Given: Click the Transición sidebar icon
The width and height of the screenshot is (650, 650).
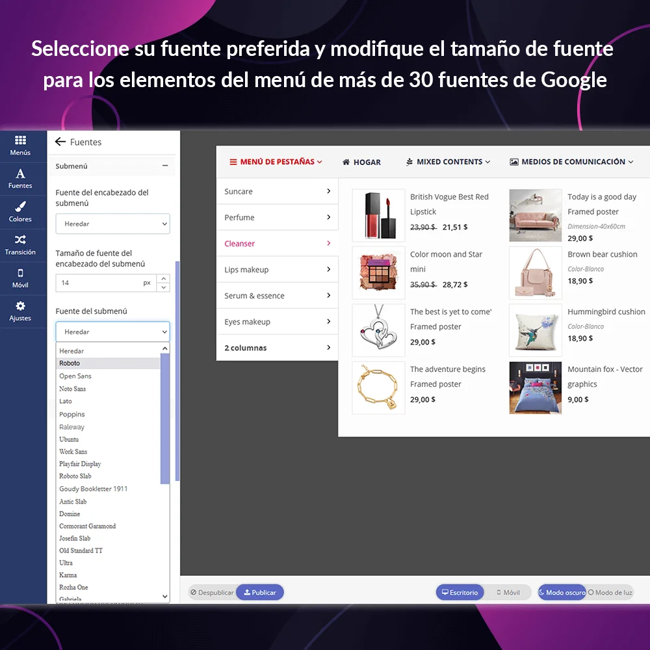Looking at the screenshot, I should [x=21, y=245].
